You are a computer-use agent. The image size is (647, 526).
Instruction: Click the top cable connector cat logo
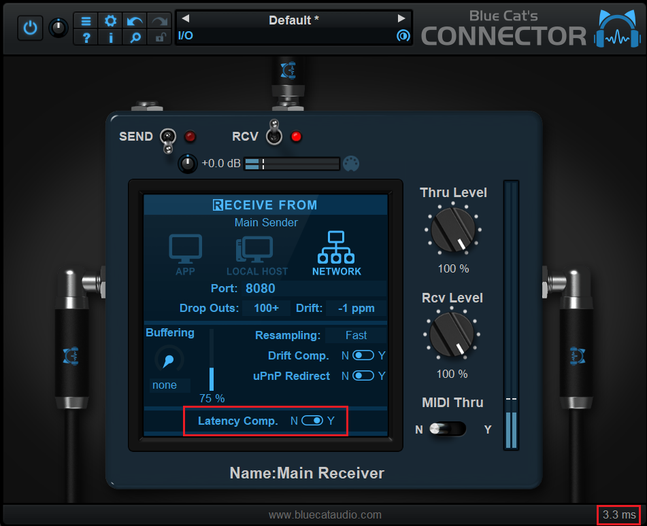coord(288,70)
